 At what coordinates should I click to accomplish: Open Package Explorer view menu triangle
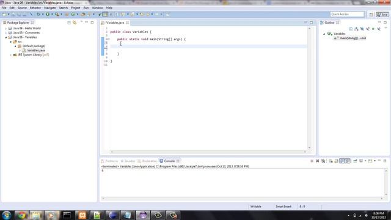tap(81, 22)
